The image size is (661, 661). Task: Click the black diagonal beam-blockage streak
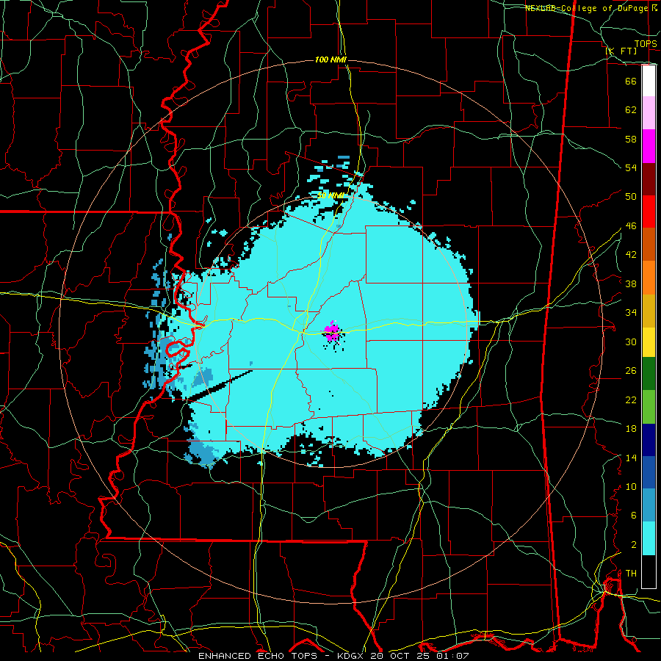click(219, 386)
